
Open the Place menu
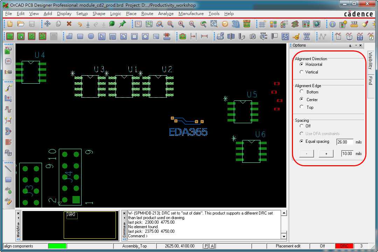(x=131, y=14)
